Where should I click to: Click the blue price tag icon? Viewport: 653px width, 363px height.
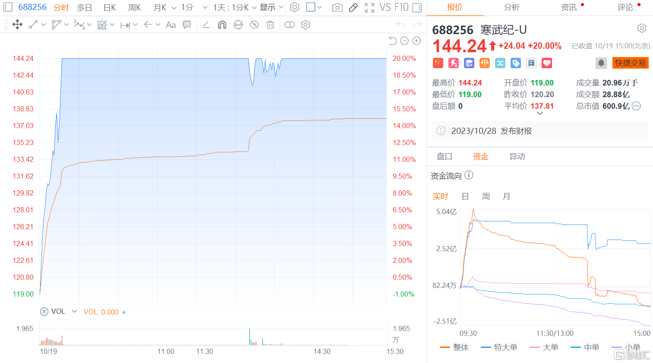pyautogui.click(x=516, y=63)
